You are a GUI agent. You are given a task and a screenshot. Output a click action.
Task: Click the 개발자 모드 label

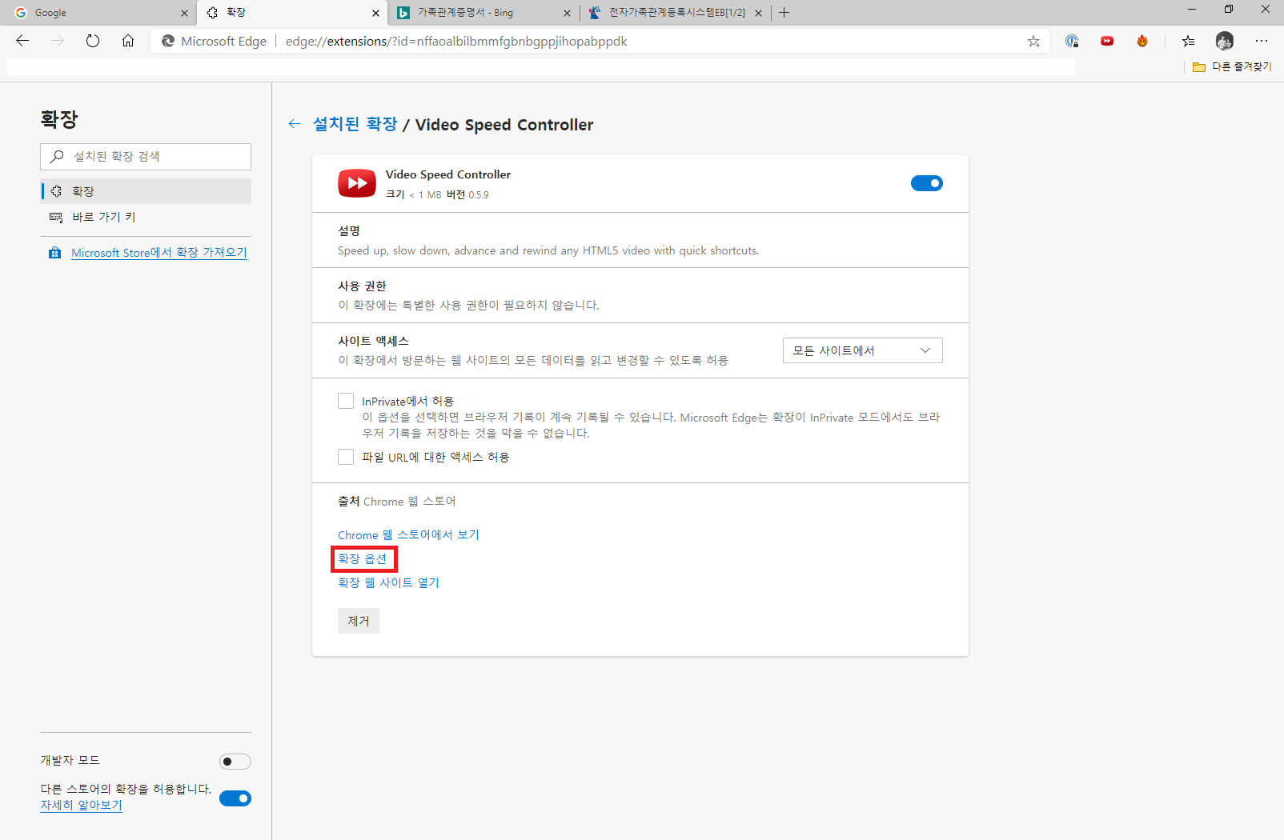[x=70, y=760]
